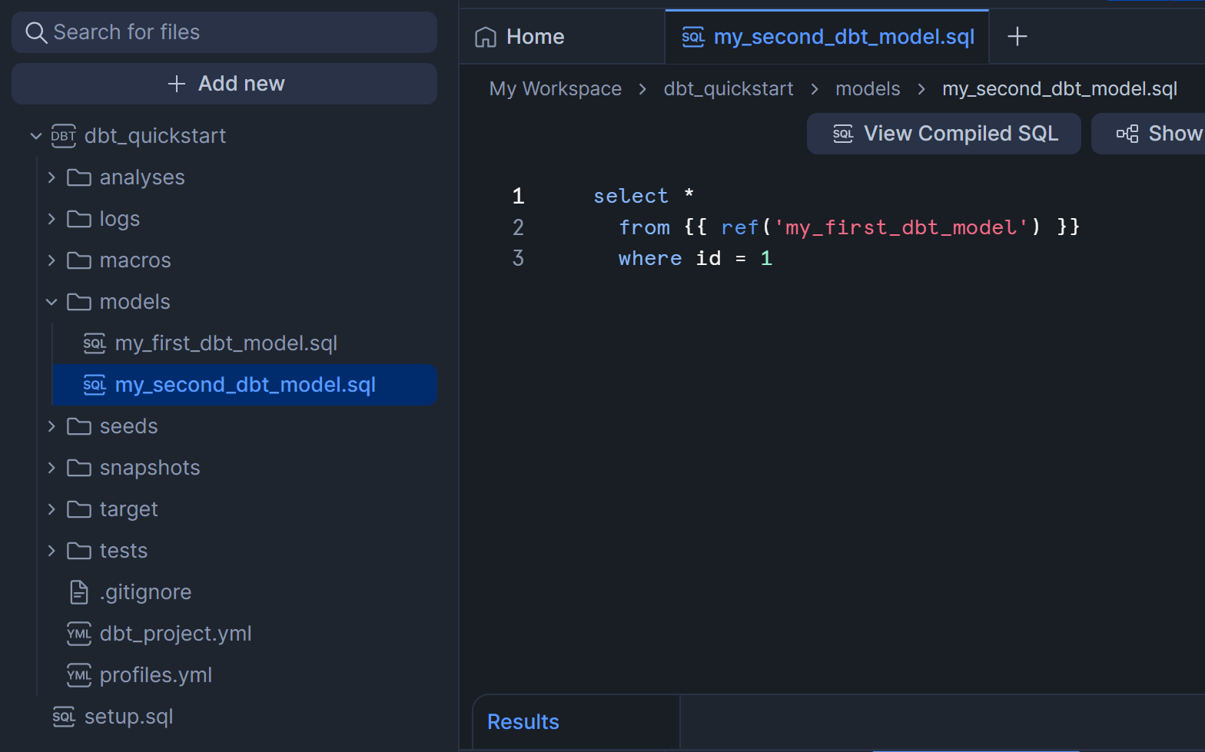
Task: Go to models in the breadcrumb path
Action: (867, 89)
